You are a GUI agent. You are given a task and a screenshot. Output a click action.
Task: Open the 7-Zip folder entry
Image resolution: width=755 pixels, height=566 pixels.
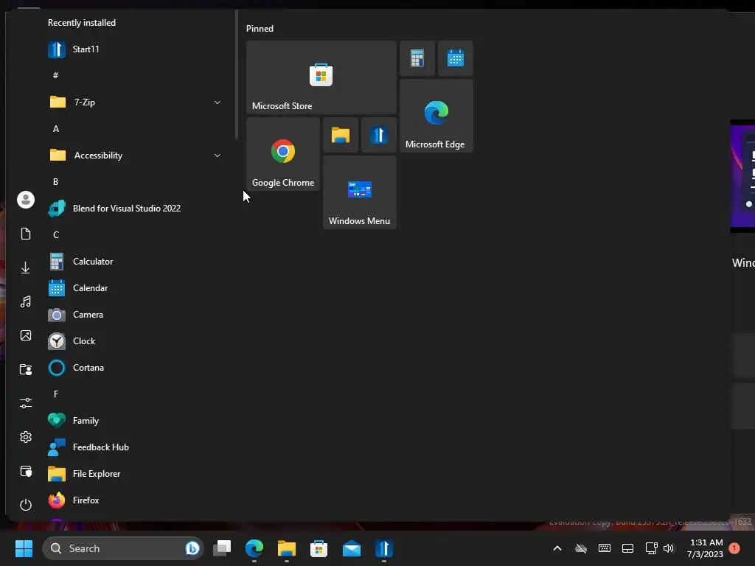[135, 102]
